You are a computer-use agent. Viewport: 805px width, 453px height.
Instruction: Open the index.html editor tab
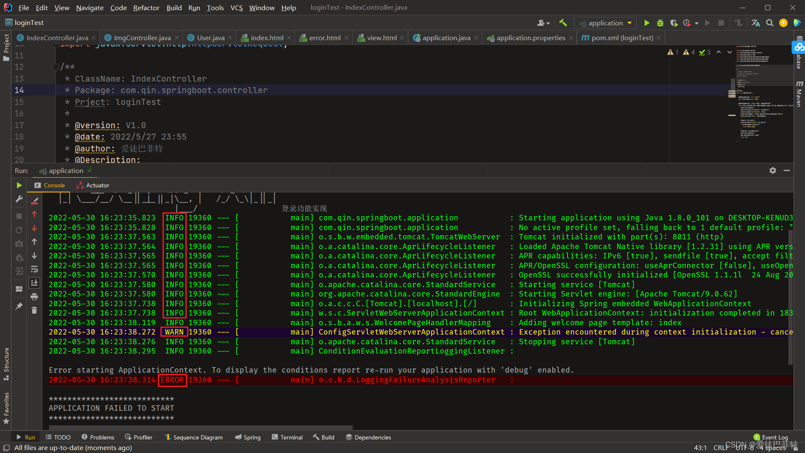(x=267, y=38)
